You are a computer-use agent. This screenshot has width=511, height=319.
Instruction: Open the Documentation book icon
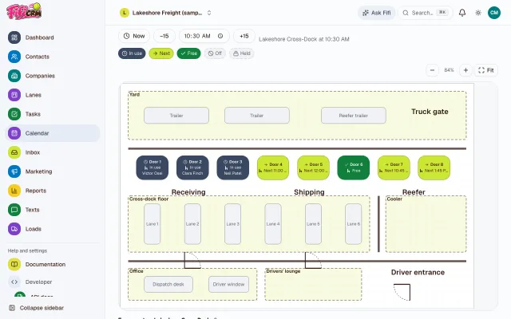(14, 264)
